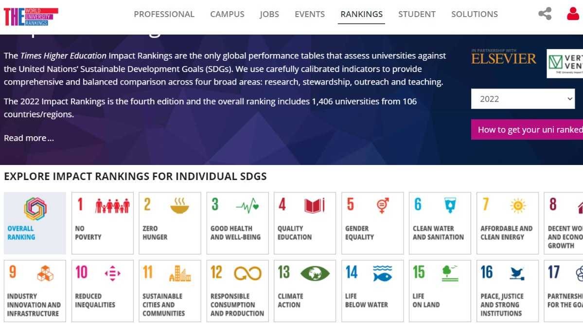
Task: Select SDG 7 Affordable and Clean Energy
Action: click(x=507, y=223)
